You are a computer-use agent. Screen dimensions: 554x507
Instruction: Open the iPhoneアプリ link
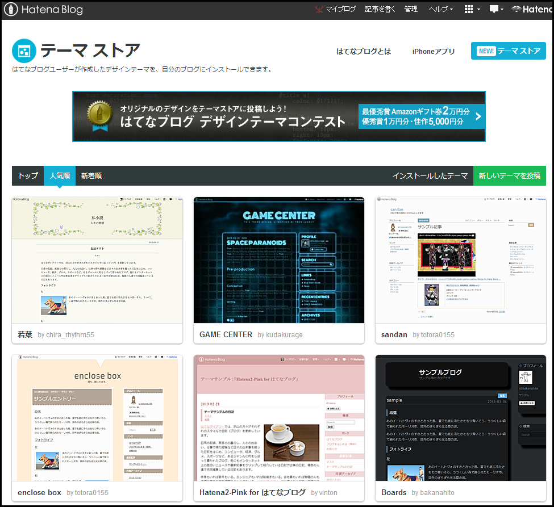pos(433,52)
